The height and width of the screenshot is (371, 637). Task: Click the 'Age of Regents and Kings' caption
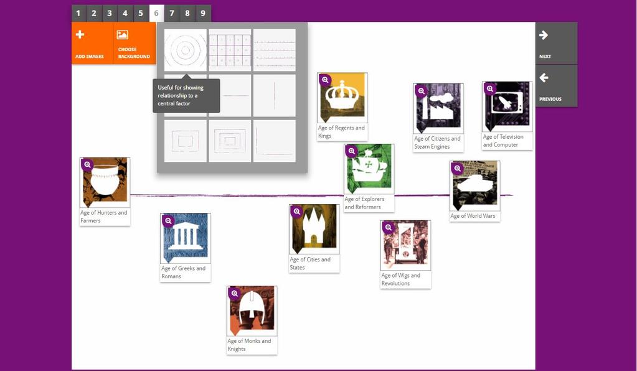[x=341, y=132]
